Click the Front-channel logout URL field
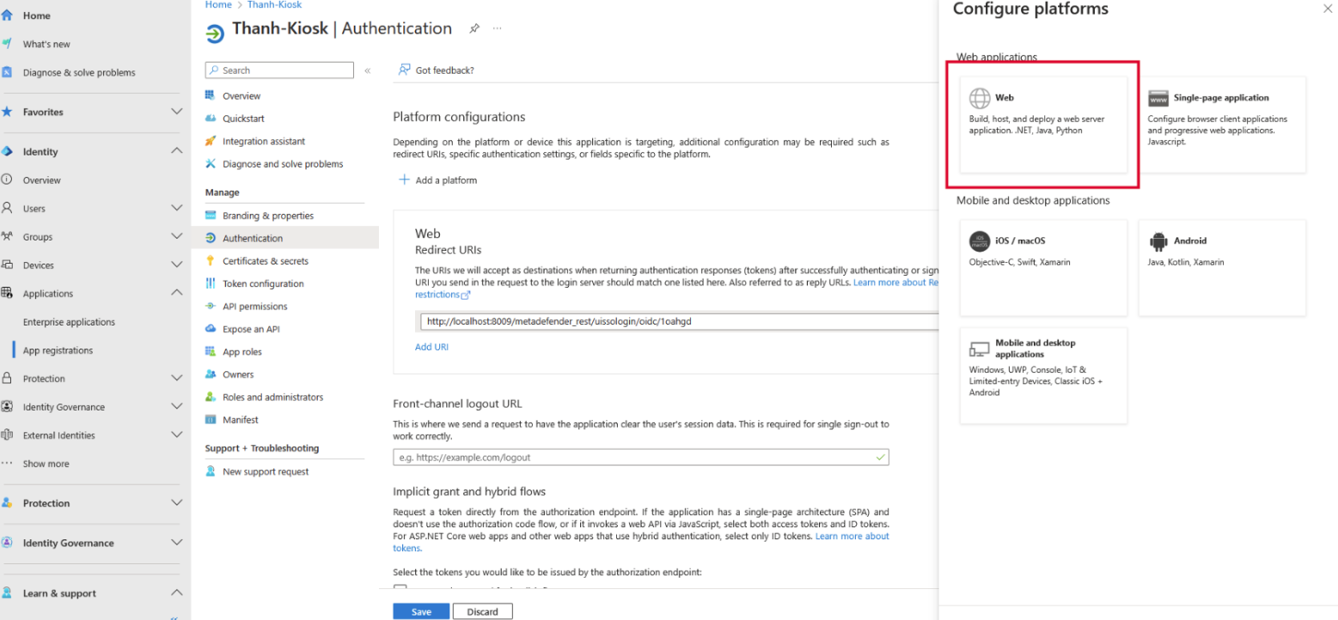The height and width of the screenshot is (620, 1338). tap(641, 458)
